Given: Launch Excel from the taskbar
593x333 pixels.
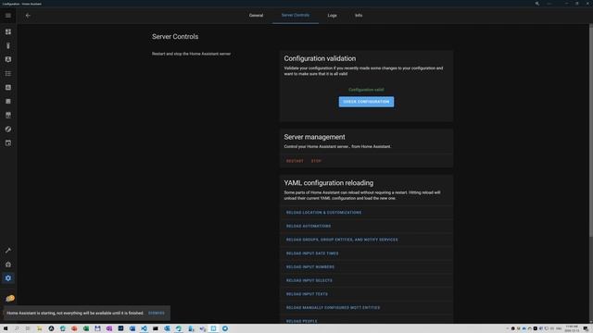Looking at the screenshot, I should 86,328.
